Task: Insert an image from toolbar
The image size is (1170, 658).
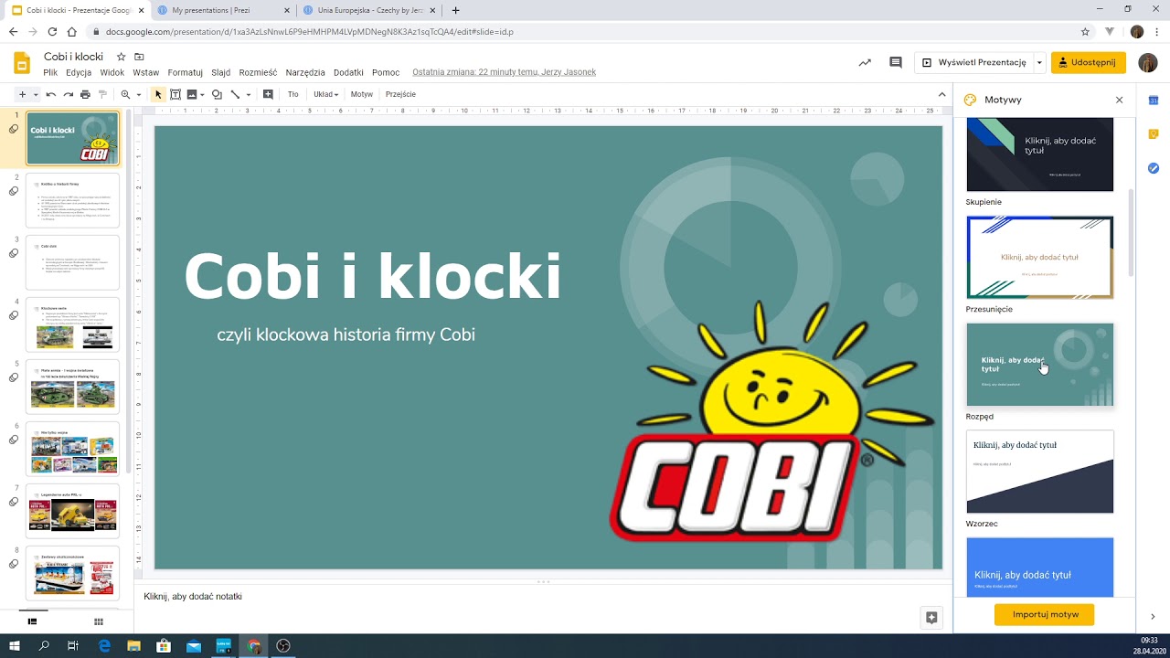Action: 191,94
